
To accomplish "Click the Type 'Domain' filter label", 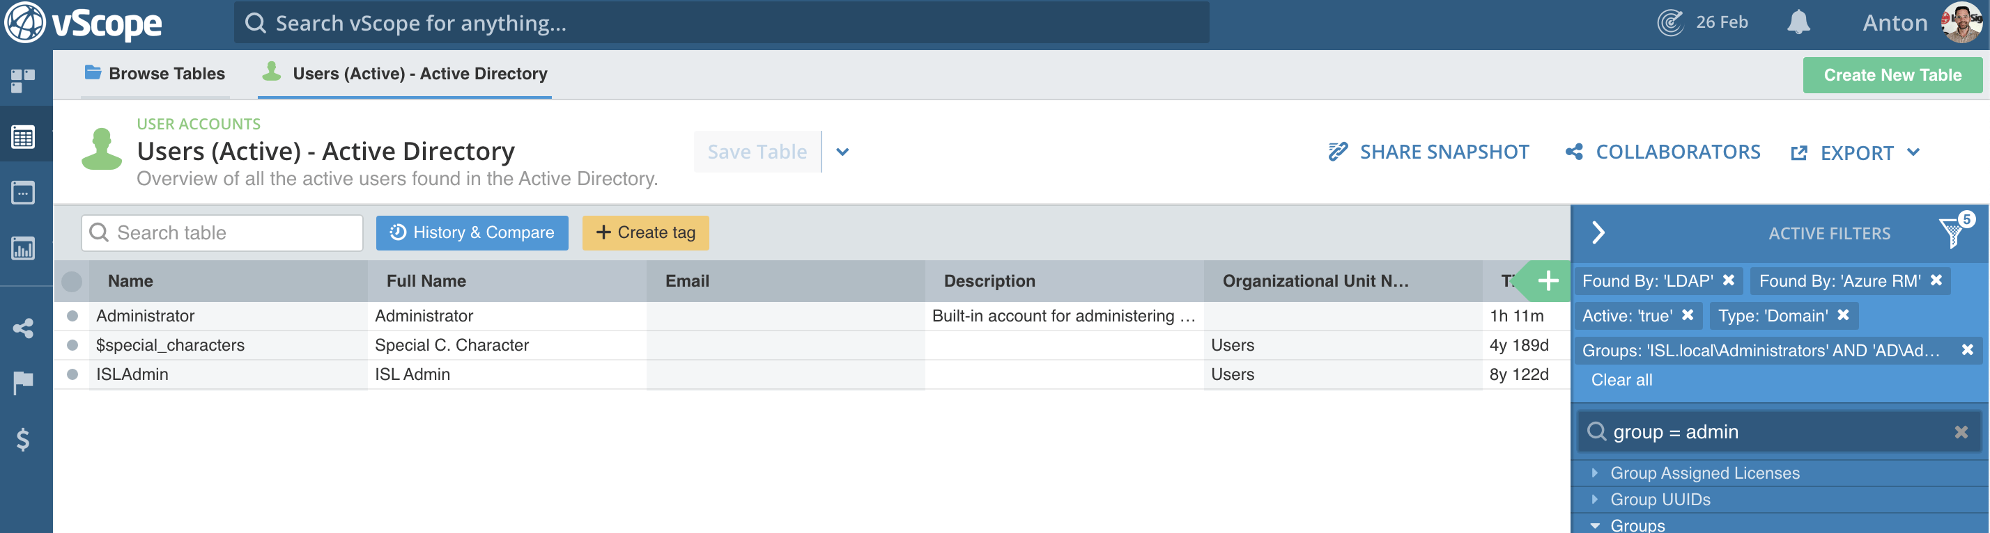I will (1773, 315).
